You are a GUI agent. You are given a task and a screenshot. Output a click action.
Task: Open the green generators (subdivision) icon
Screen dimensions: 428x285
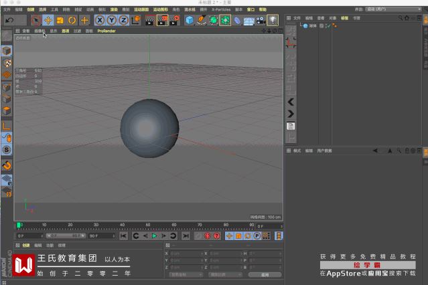tap(214, 20)
